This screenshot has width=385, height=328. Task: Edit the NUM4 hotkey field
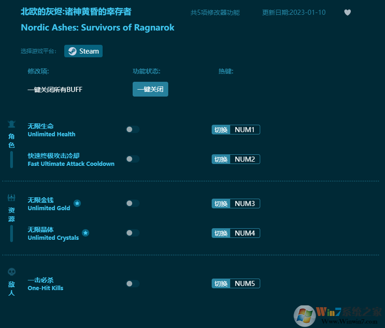point(245,233)
